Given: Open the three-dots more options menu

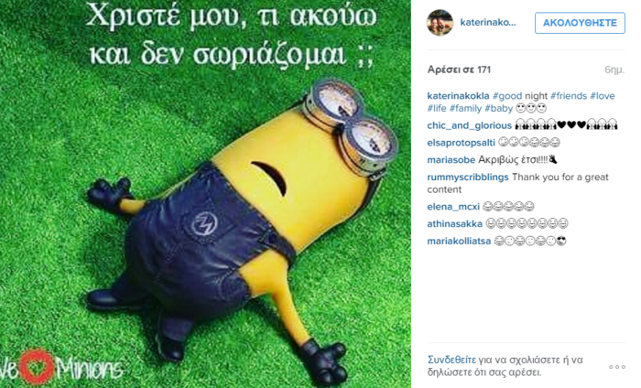Looking at the screenshot, I should click(617, 367).
